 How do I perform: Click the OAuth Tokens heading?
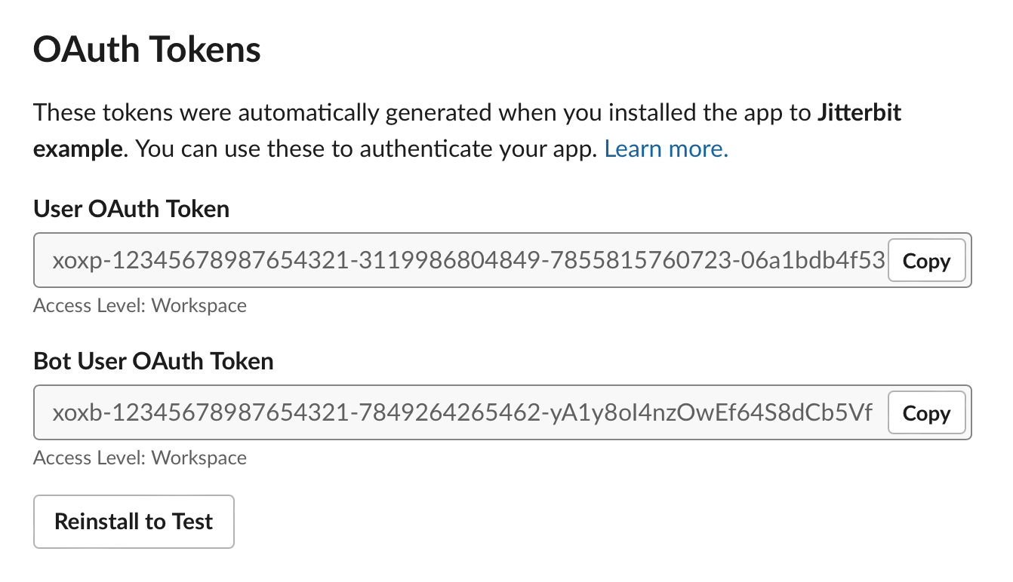coord(146,48)
